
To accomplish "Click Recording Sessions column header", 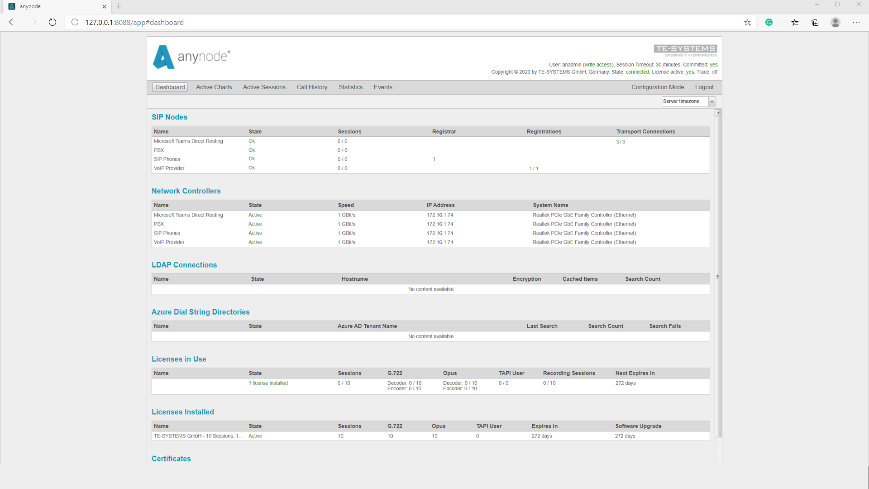I will (x=569, y=373).
